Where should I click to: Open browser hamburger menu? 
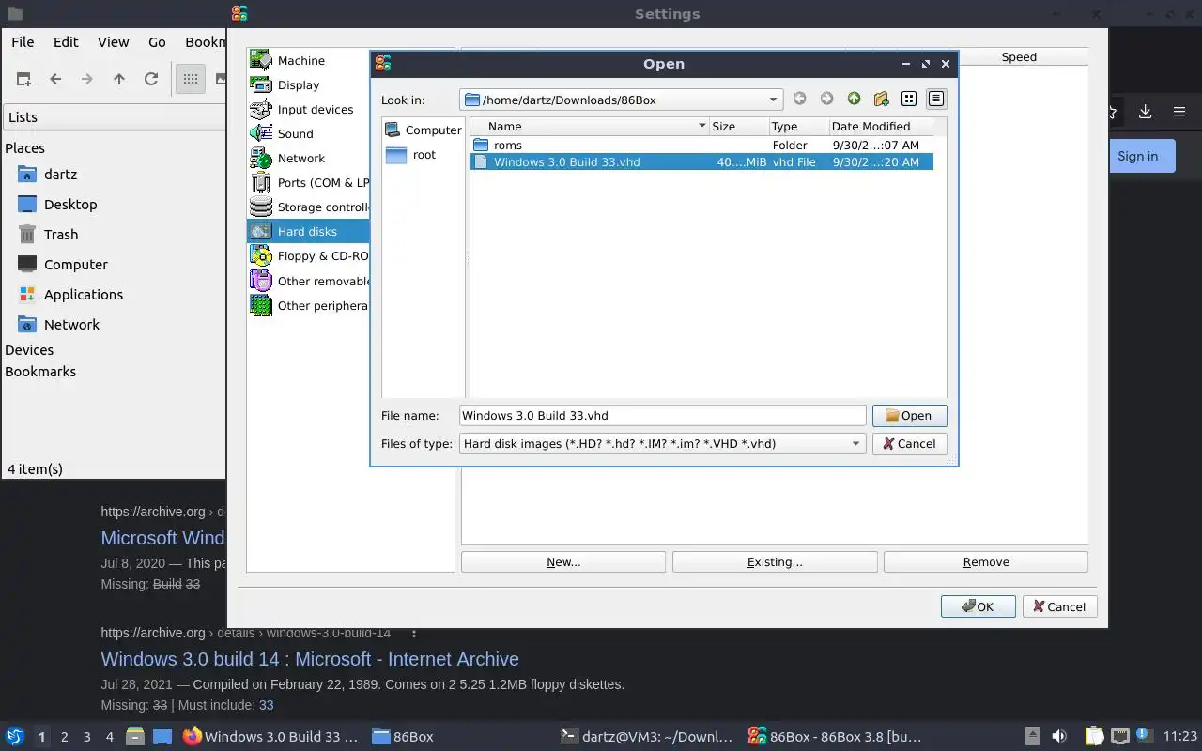pos(1179,112)
